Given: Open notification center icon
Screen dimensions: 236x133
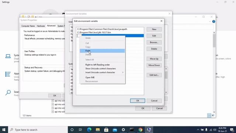Looking at the screenshot, I should tap(232, 130).
